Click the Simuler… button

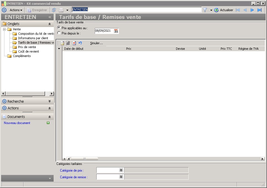coord(96,43)
